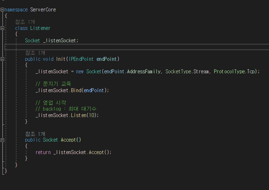The width and height of the screenshot is (269, 190).
Task: Collapse the class Listener block
Action: (2, 28)
